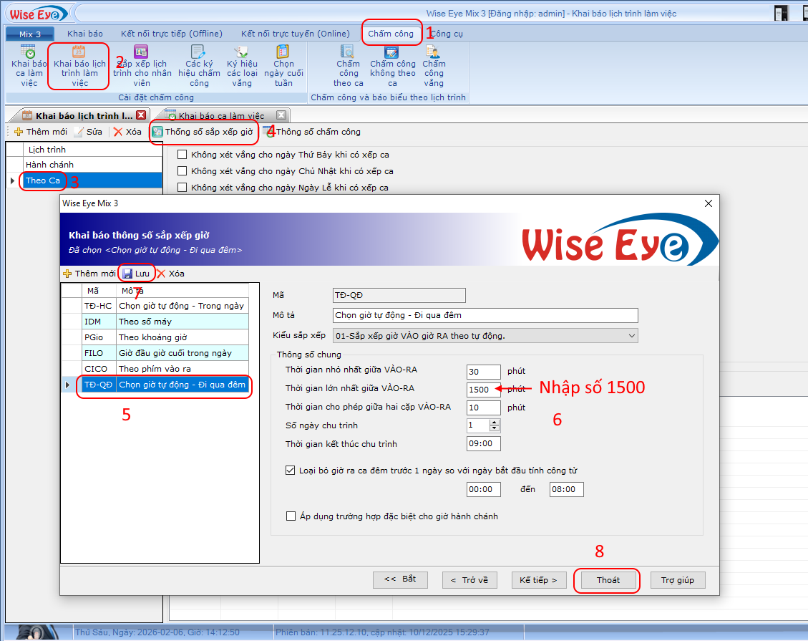
Task: Expand the Kiểu sắp xếp dropdown
Action: pyautogui.click(x=631, y=335)
